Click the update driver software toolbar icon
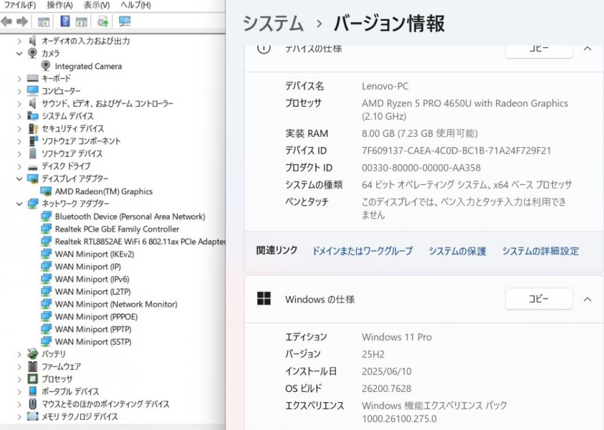This screenshot has width=604, height=430. tap(103, 22)
